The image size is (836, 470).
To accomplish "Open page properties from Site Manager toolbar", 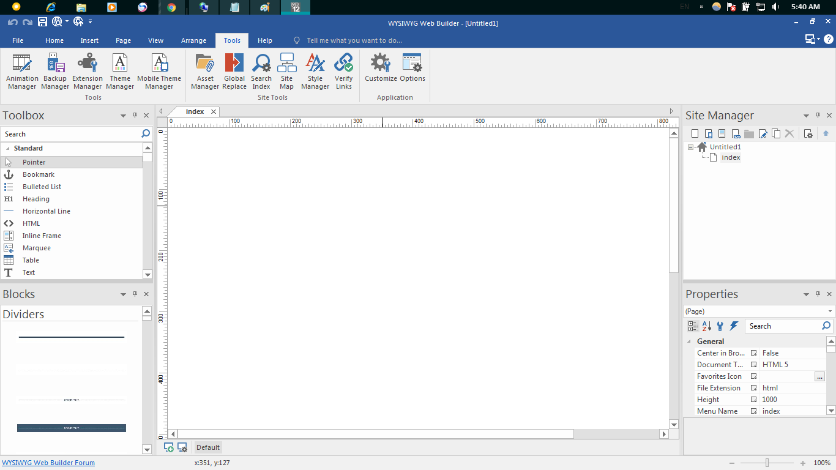I will [808, 133].
